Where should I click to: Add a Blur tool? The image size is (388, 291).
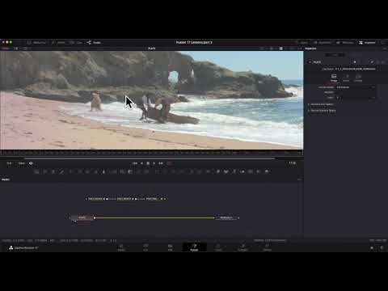103,171
